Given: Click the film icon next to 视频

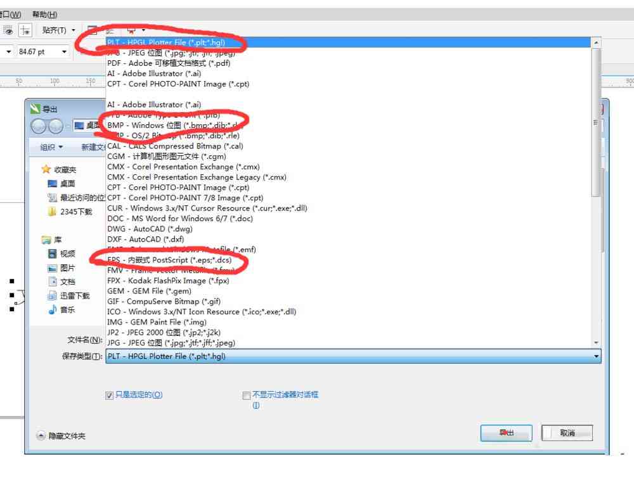Looking at the screenshot, I should [x=52, y=254].
